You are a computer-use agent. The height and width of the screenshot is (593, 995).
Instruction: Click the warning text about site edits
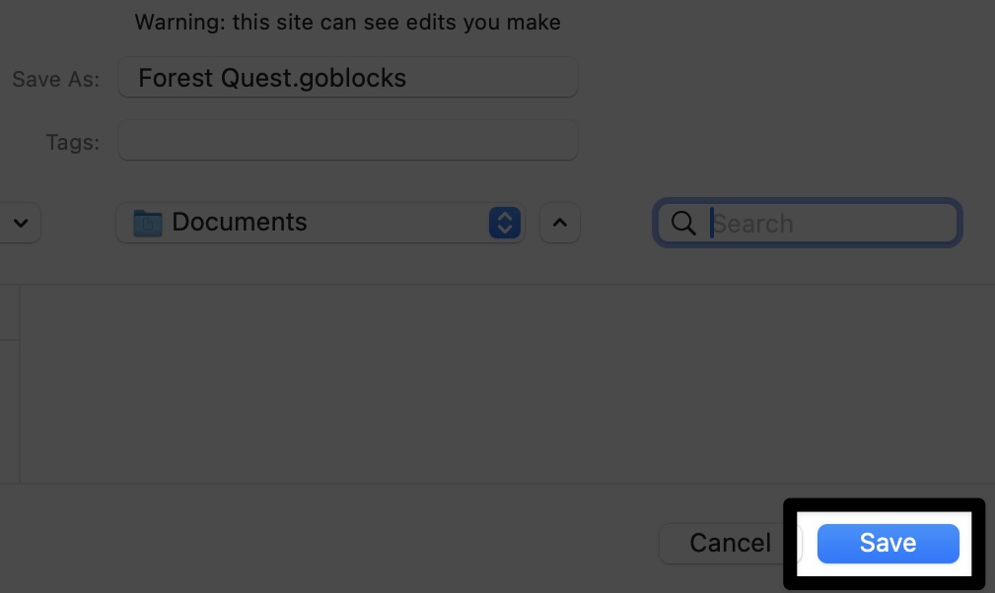[347, 22]
